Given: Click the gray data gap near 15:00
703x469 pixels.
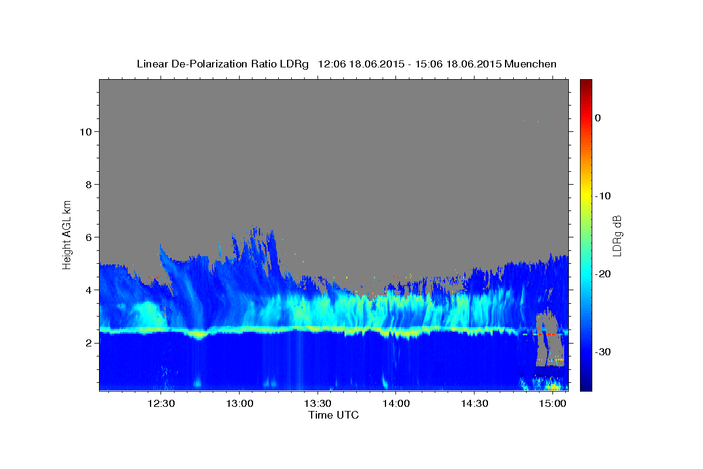Looking at the screenshot, I should [550, 340].
